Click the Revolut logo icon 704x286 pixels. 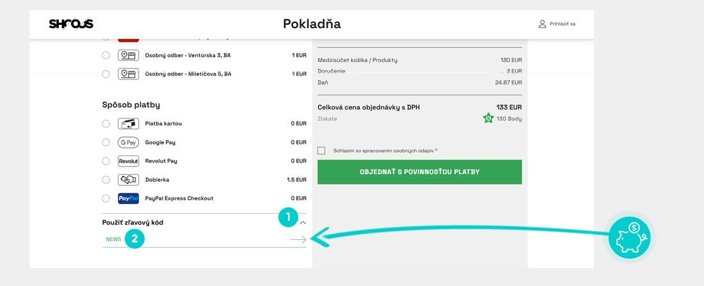click(128, 161)
